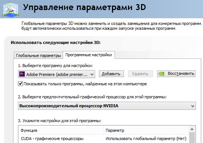The height and width of the screenshot is (143, 203).
Task: Click the Добавить button
Action: coord(111,74)
